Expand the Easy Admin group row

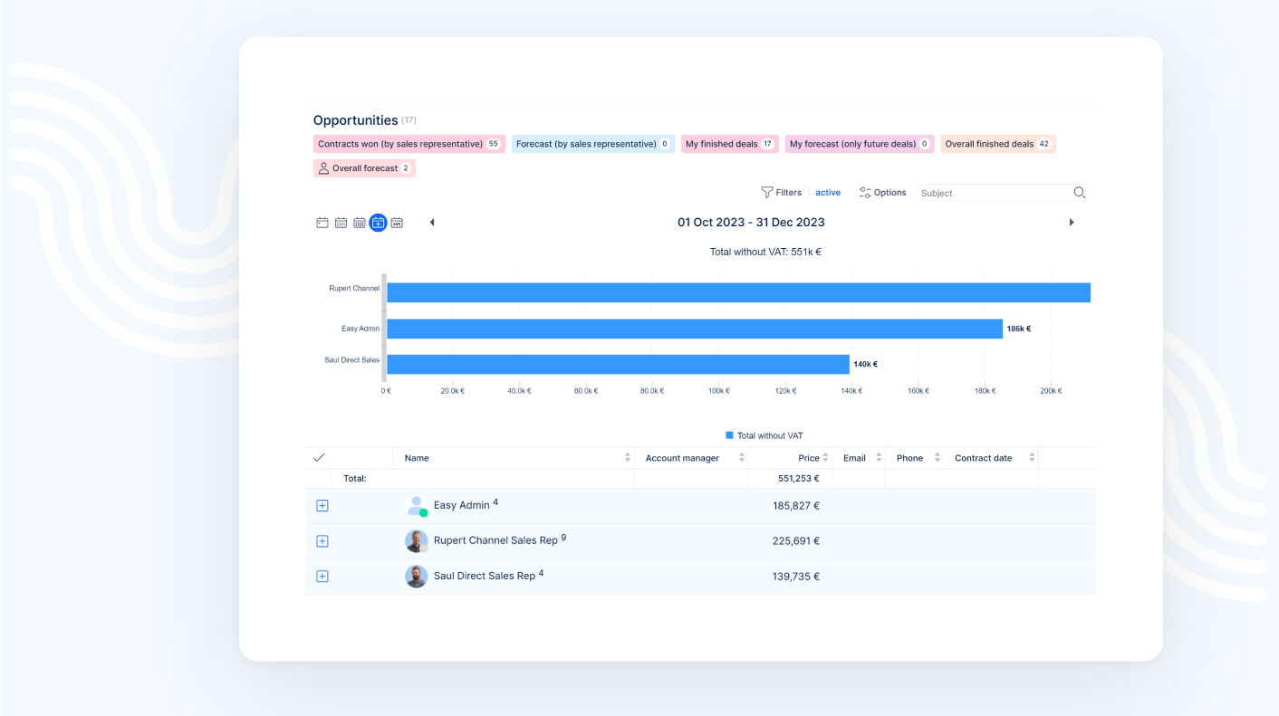[x=322, y=506]
